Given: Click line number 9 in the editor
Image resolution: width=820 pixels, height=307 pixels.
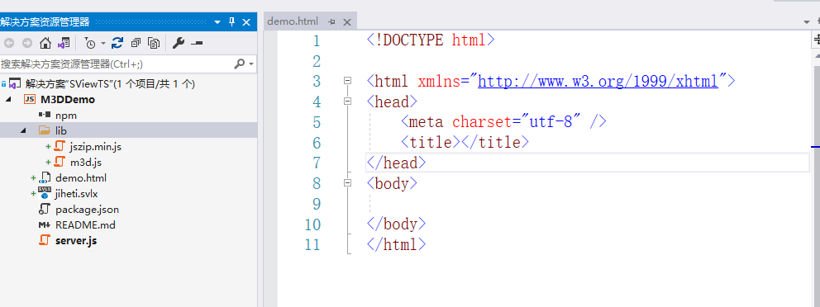Looking at the screenshot, I should [316, 204].
